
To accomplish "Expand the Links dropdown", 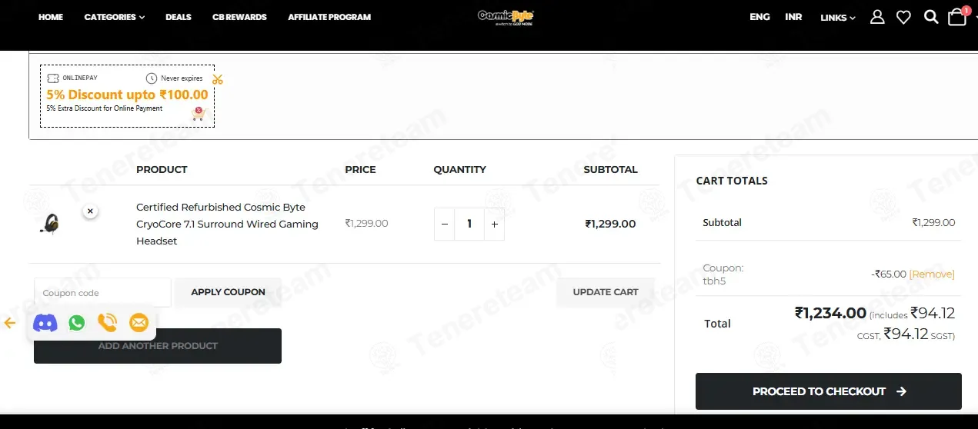I will coord(838,18).
